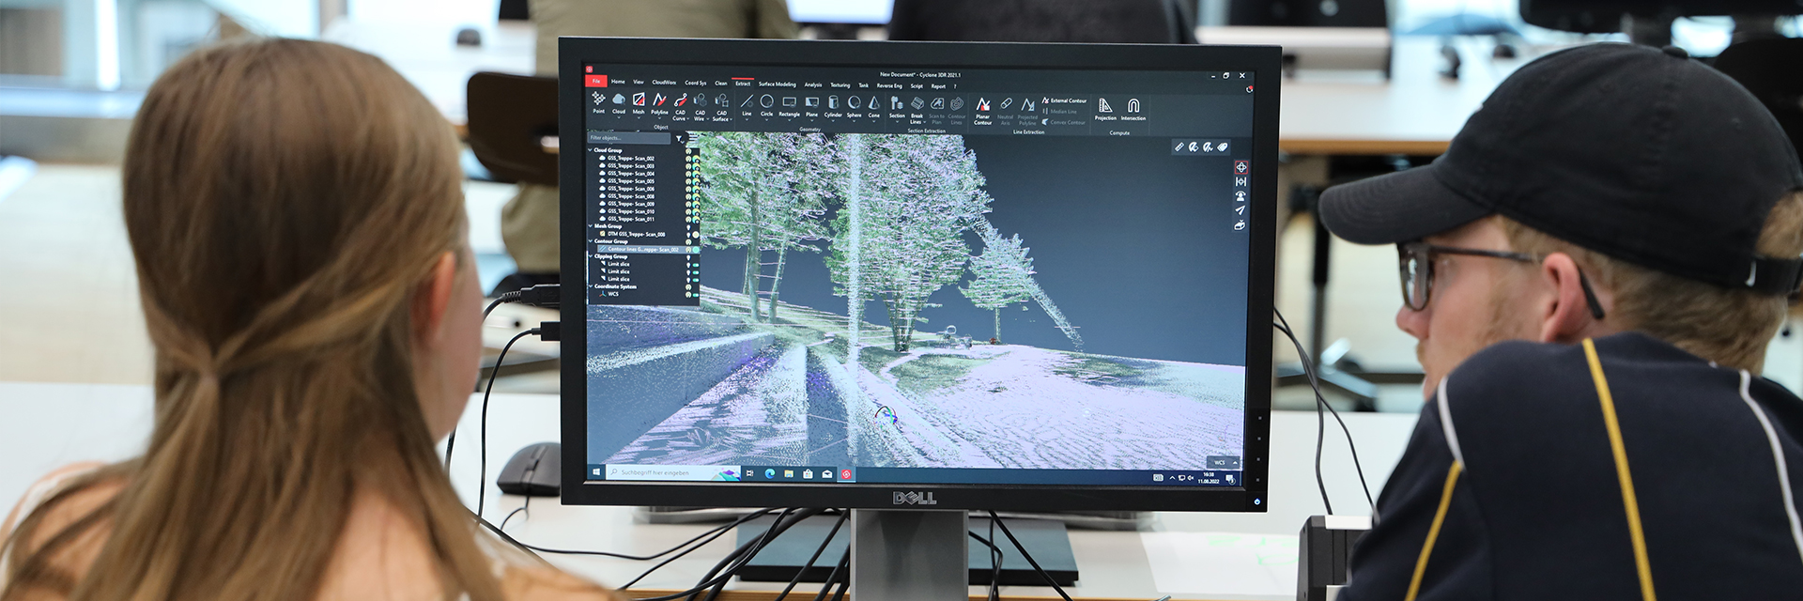This screenshot has width=1803, height=601.
Task: Click the Cloud object icon
Action: click(x=619, y=100)
